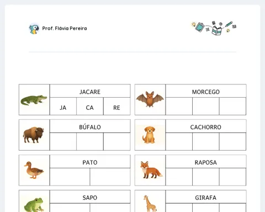Screen dimensions: 265x212
Task: Select the fox picture
Action: pos(151,170)
